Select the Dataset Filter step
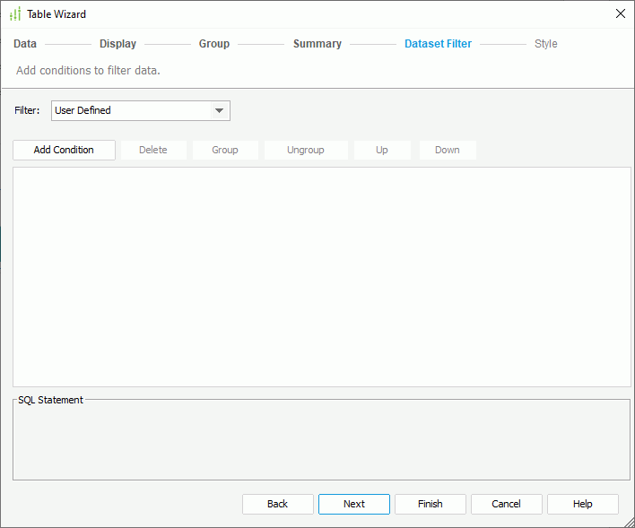The height and width of the screenshot is (528, 635). (438, 44)
